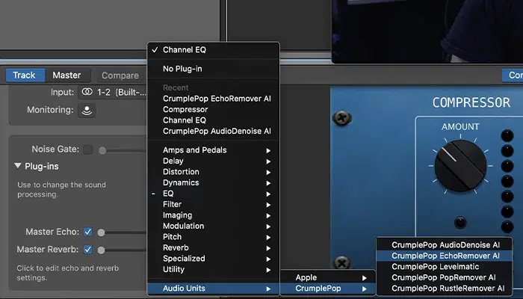Select the checked Channel EQ menu item
Screen dimensions: 523x299
point(213,50)
